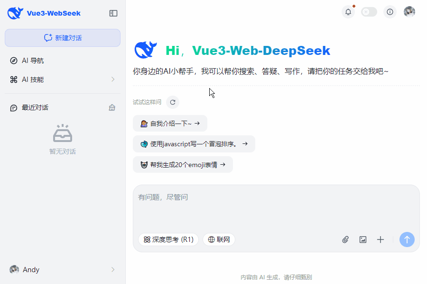
Task: Open Andy user profile at bottom
Action: tap(63, 270)
